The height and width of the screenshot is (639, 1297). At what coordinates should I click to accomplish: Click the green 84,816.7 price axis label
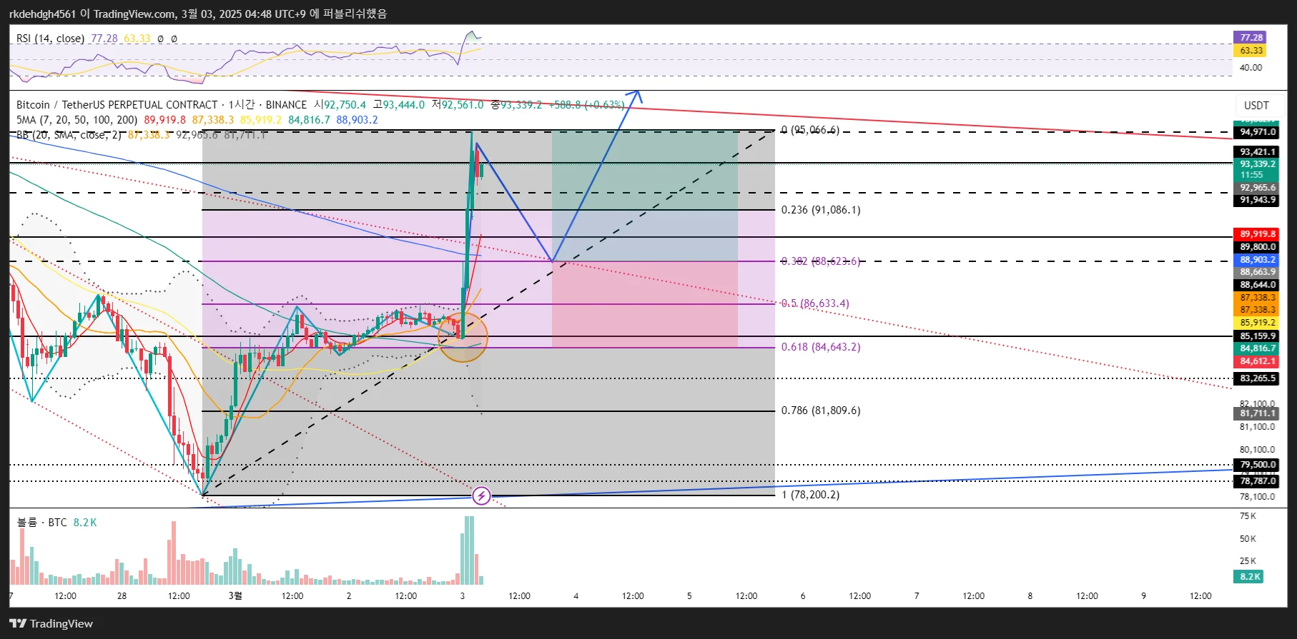pyautogui.click(x=1257, y=348)
